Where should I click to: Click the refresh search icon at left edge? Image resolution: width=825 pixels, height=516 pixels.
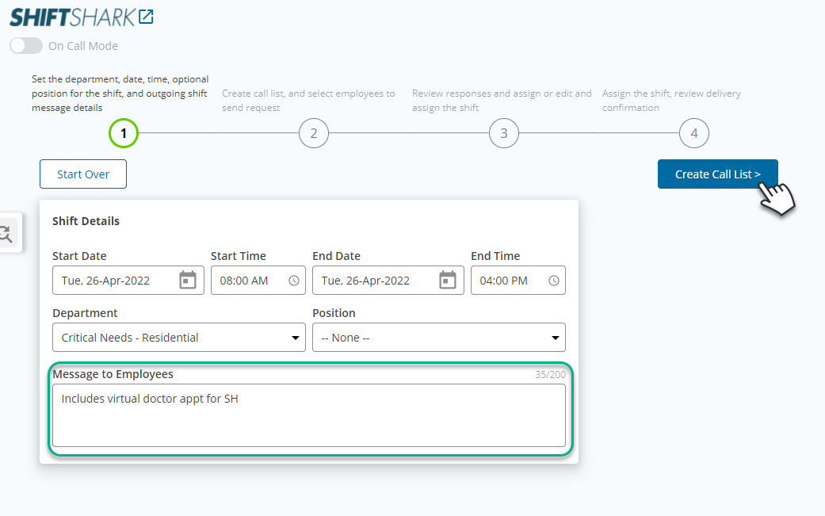6,234
